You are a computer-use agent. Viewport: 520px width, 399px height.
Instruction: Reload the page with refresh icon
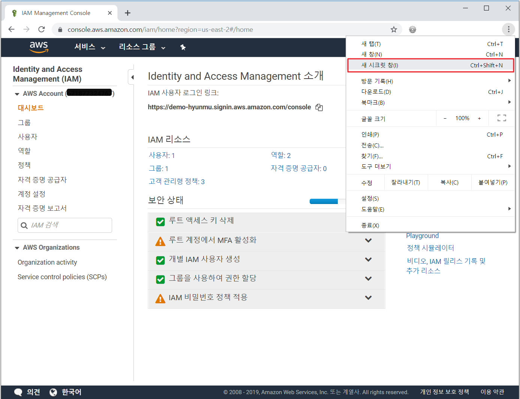point(42,29)
